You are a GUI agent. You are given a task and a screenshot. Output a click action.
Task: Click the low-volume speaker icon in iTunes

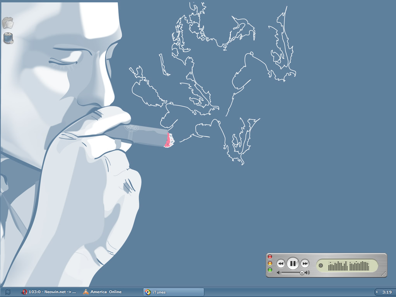click(278, 273)
